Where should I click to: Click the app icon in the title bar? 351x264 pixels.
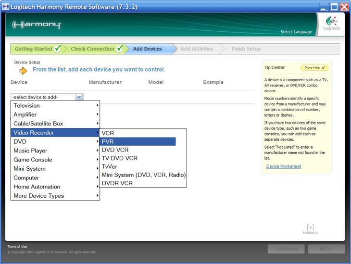coord(6,7)
